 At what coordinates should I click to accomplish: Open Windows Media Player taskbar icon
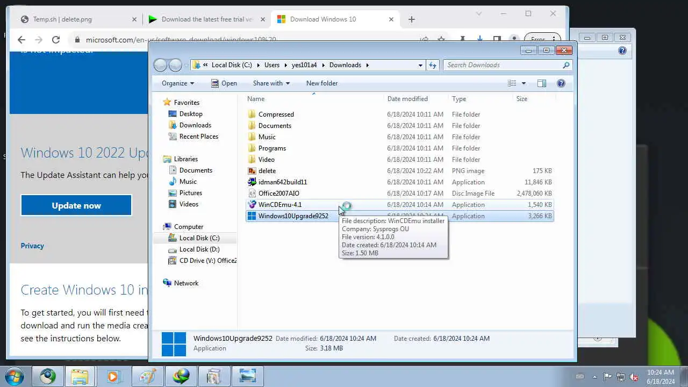click(x=114, y=376)
